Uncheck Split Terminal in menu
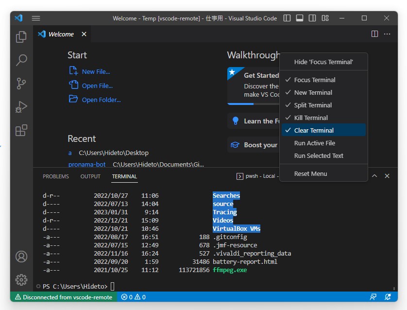 323,105
